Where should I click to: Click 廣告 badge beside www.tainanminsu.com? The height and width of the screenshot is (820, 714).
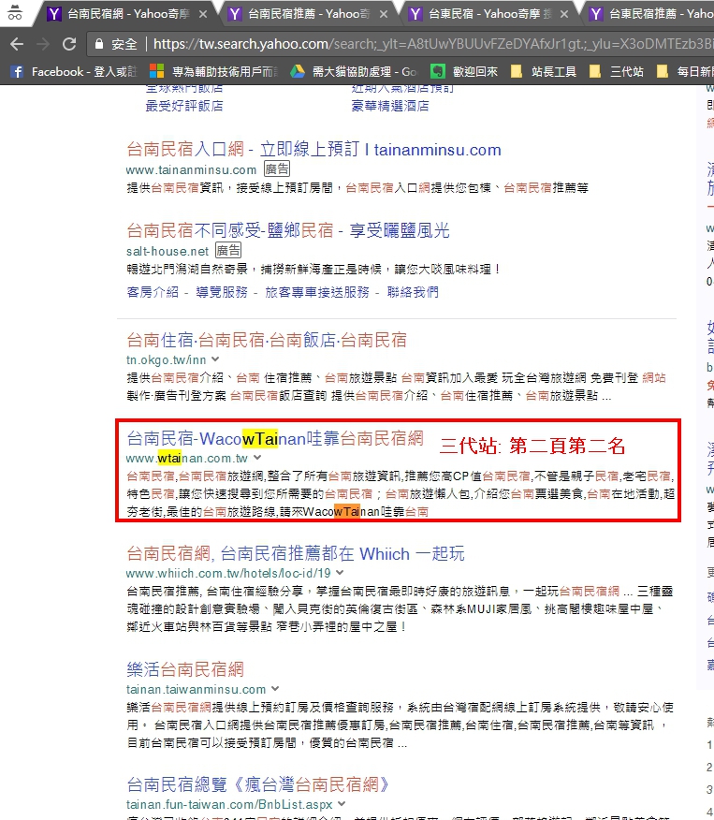[276, 168]
